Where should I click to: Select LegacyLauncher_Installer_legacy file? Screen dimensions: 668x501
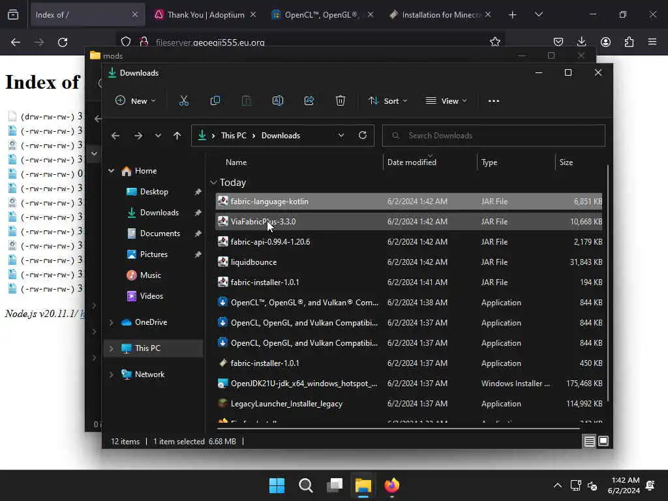(409, 404)
